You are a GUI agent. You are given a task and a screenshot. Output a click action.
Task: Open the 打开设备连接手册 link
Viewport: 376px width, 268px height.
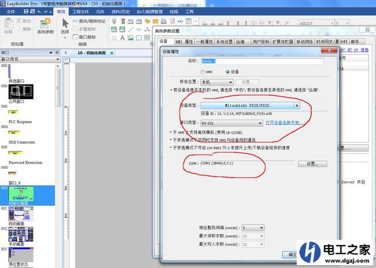[284, 123]
